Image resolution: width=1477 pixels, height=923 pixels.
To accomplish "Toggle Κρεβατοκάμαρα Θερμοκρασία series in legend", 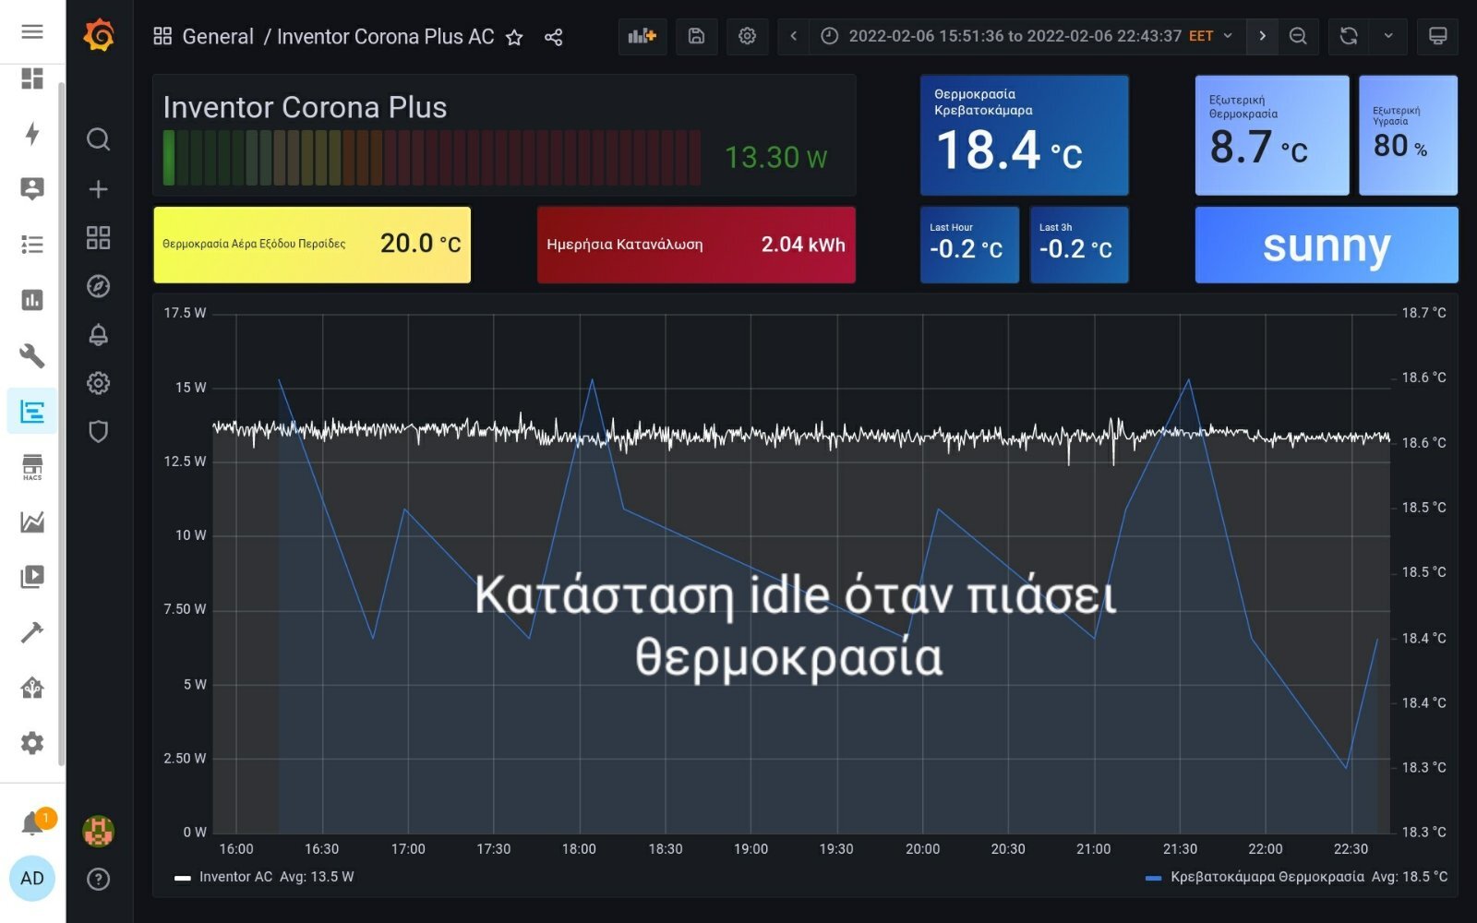I will tap(1267, 877).
